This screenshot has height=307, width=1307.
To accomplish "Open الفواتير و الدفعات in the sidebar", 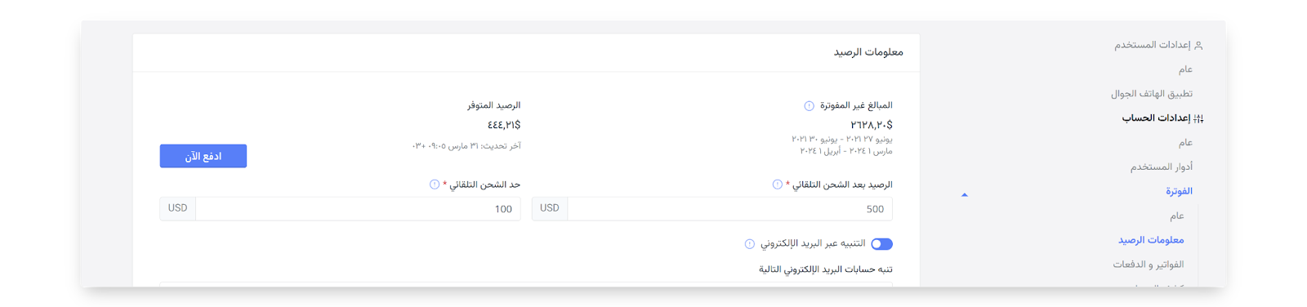I will tap(1148, 265).
